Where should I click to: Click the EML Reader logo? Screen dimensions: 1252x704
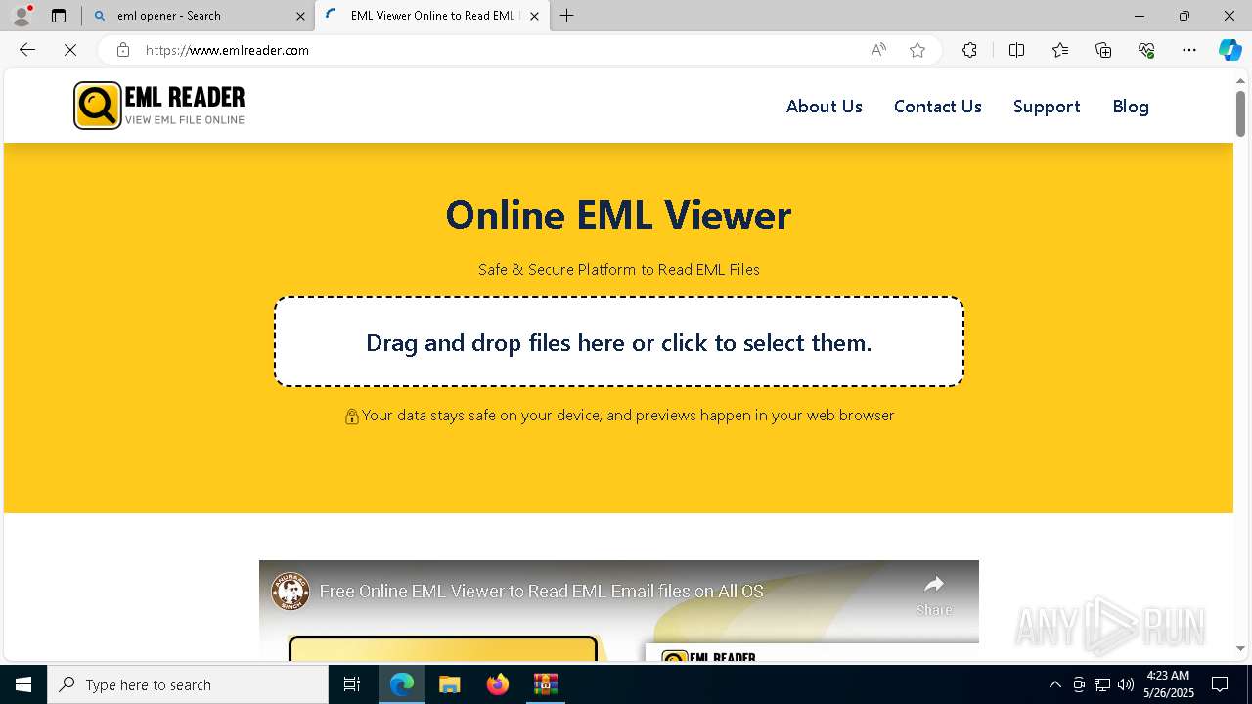pyautogui.click(x=159, y=106)
